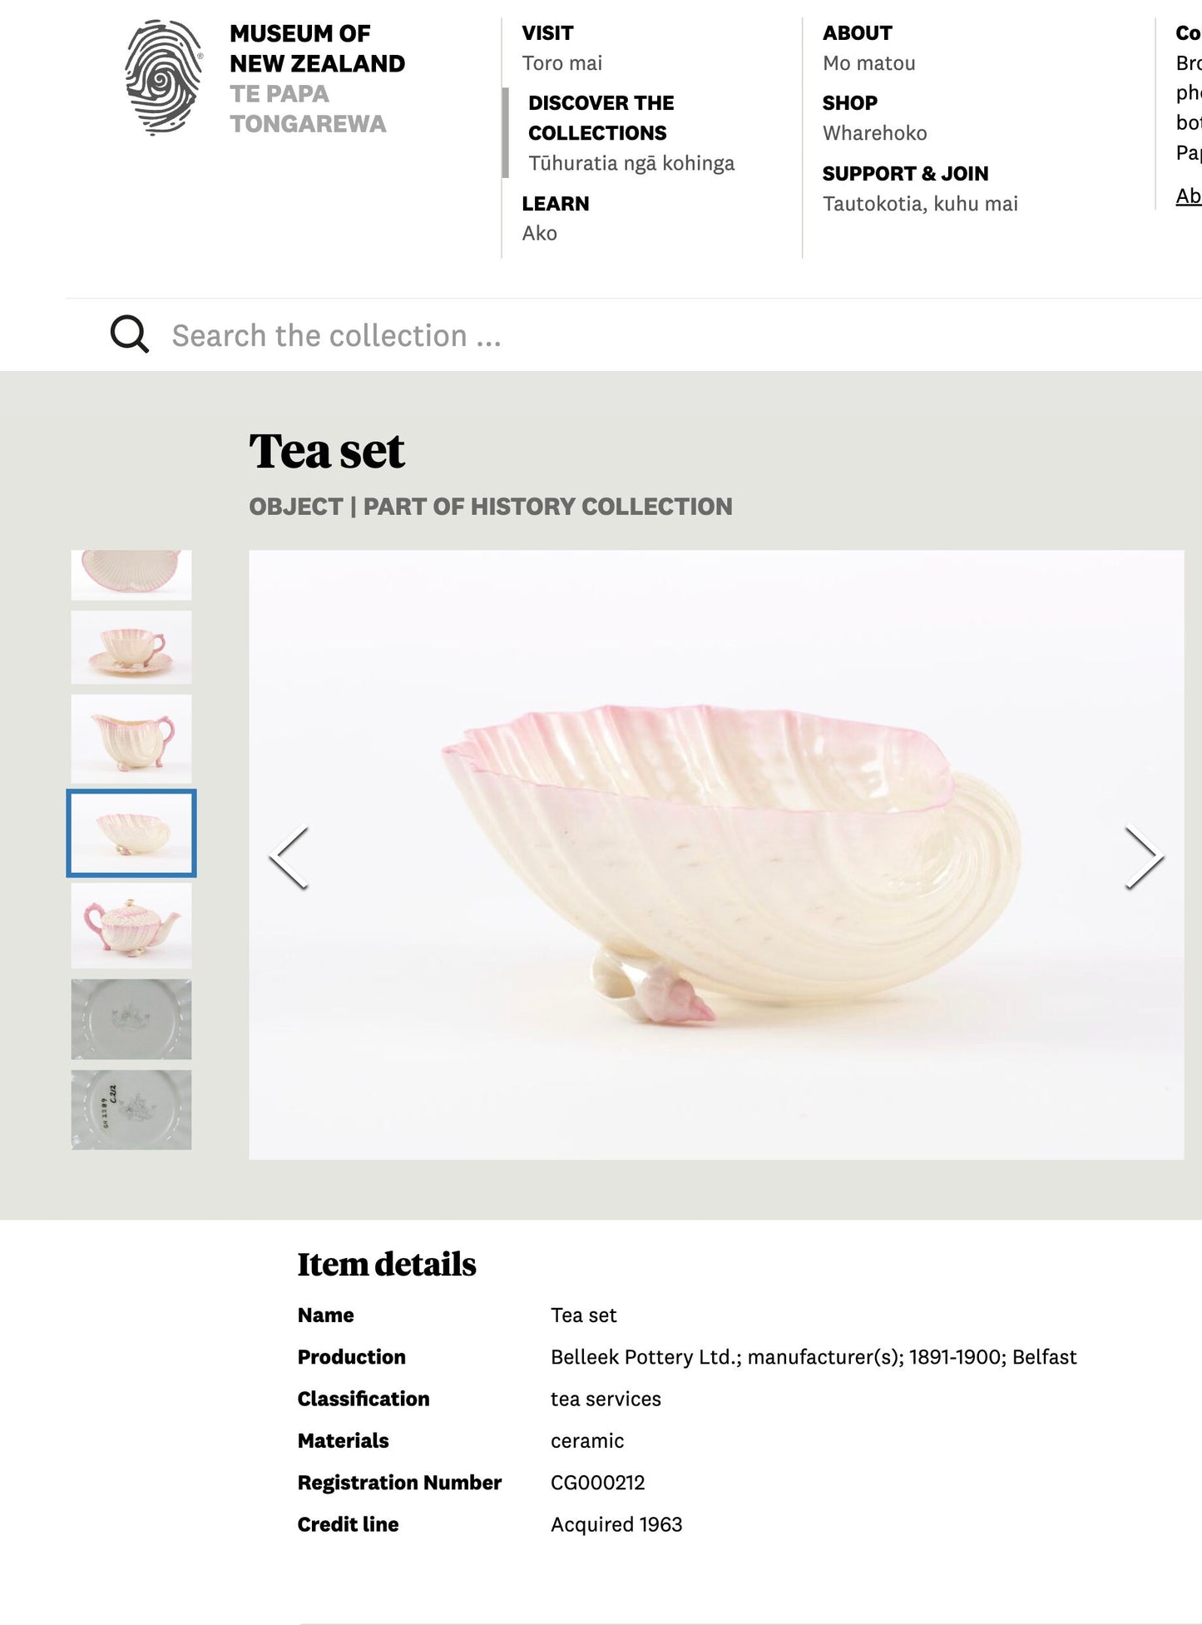This screenshot has width=1202, height=1625.
Task: Select the pink teapot thumbnail
Action: (x=131, y=925)
